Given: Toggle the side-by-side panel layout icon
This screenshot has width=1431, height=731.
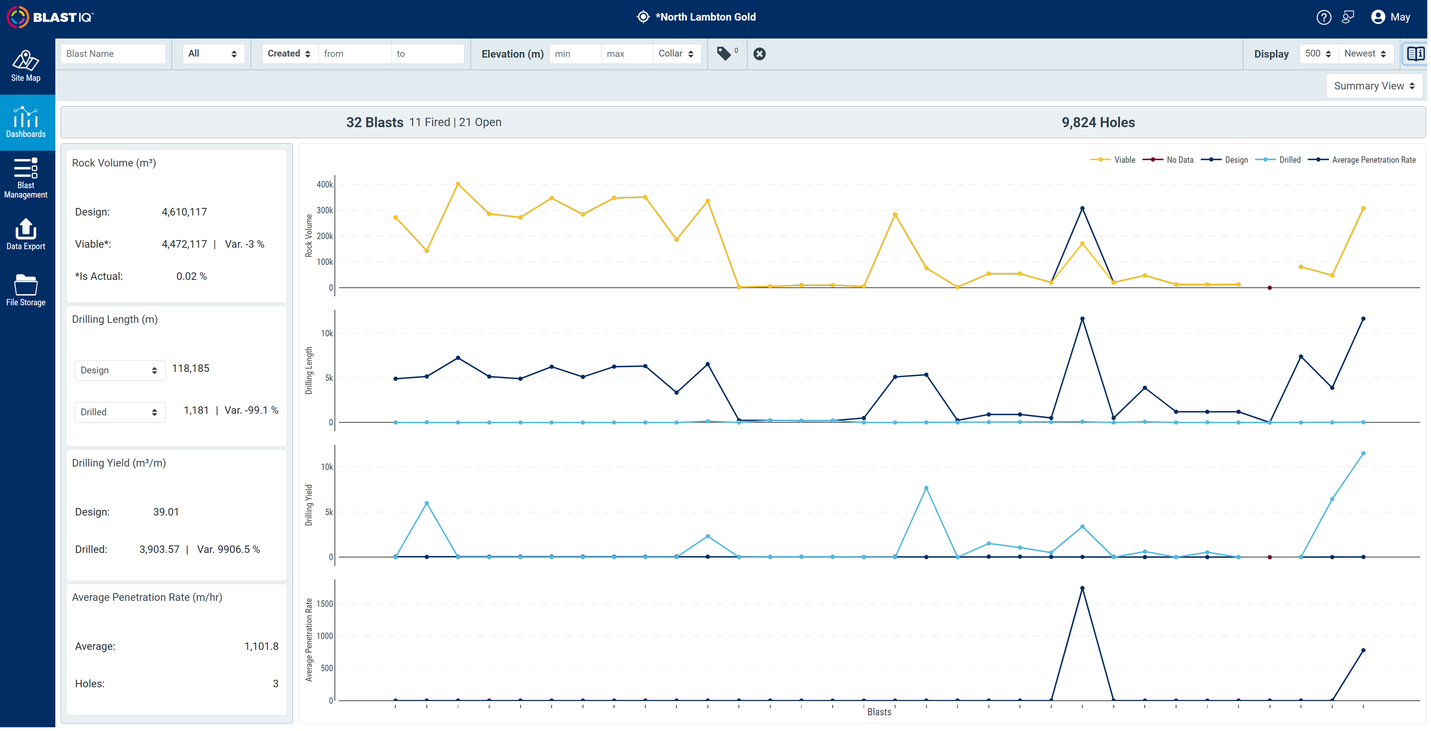Looking at the screenshot, I should 1415,54.
